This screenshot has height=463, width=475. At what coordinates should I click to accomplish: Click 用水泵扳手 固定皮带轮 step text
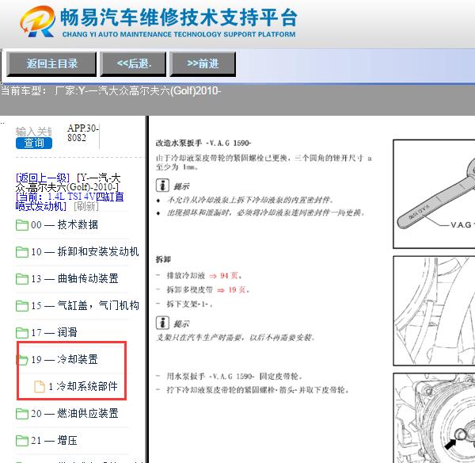click(x=234, y=377)
